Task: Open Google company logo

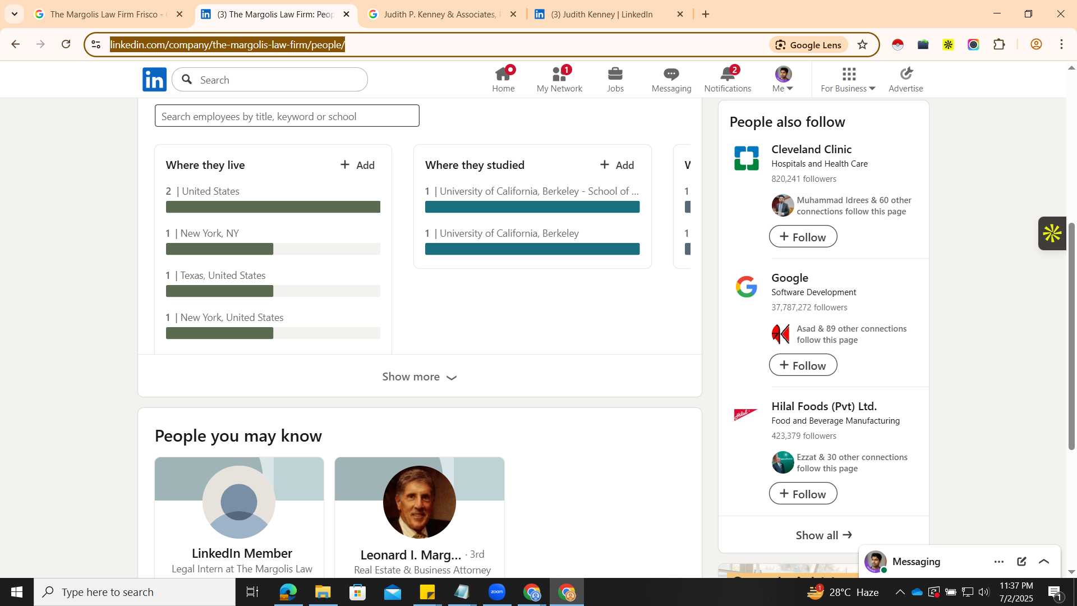Action: (746, 287)
